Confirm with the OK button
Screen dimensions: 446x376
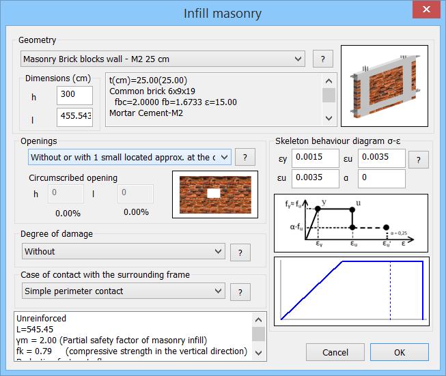click(x=400, y=352)
